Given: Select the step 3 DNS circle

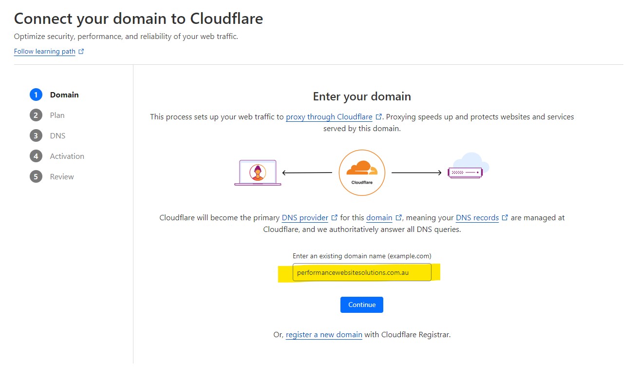Looking at the screenshot, I should pos(36,135).
